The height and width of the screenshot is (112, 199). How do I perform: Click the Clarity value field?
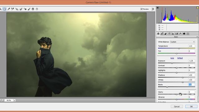pyautogui.click(x=192, y=92)
